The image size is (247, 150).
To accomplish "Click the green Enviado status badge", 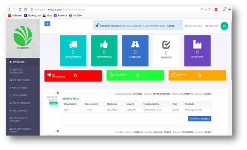I will 54,103.
